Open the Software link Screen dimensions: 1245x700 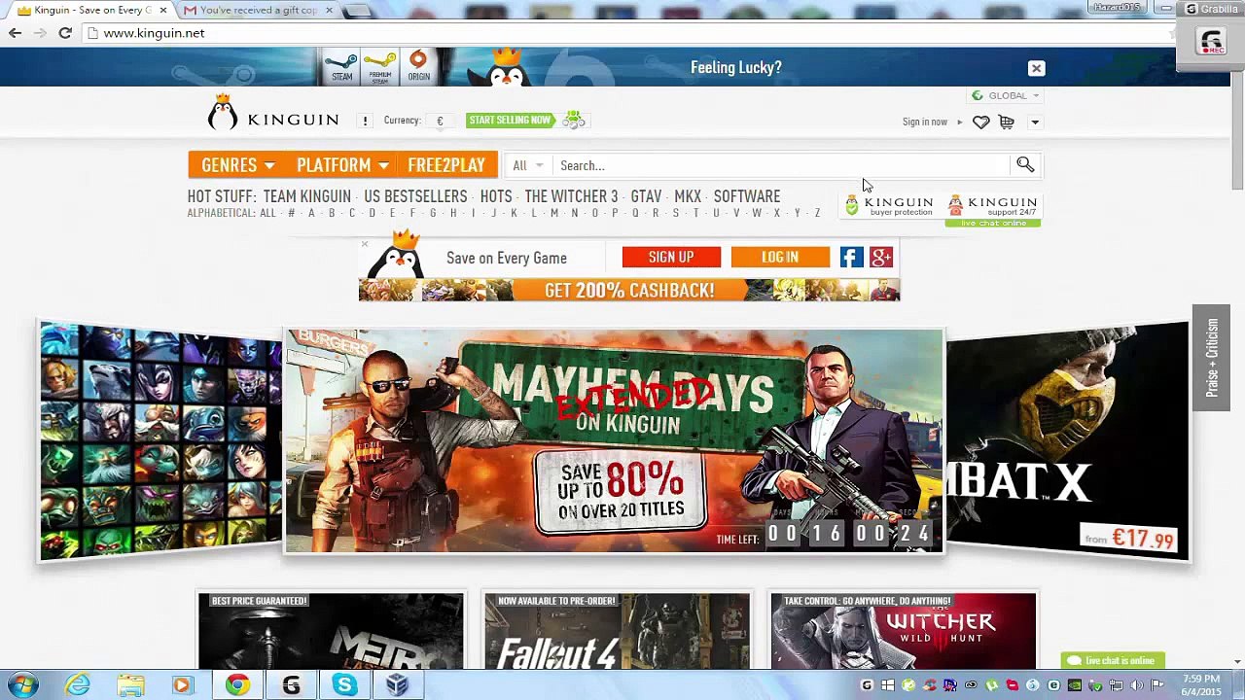(x=747, y=196)
